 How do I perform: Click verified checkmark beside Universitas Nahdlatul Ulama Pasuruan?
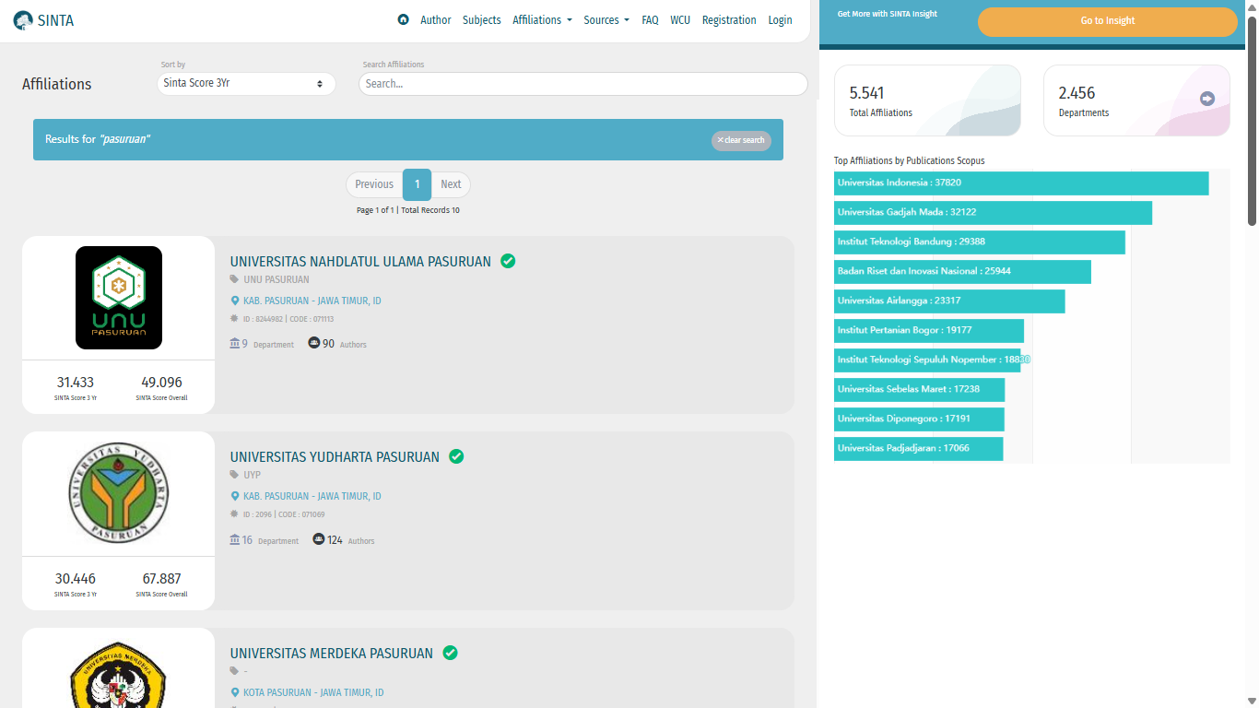[x=508, y=261]
